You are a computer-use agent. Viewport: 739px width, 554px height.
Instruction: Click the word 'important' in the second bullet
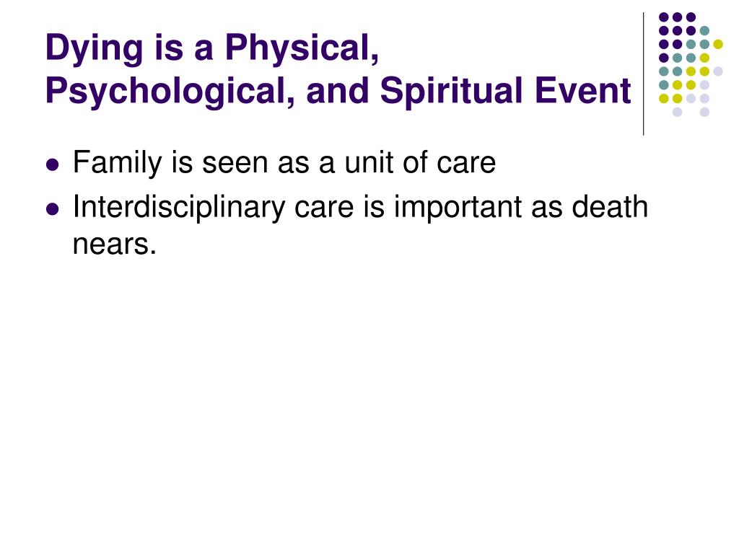coord(459,208)
